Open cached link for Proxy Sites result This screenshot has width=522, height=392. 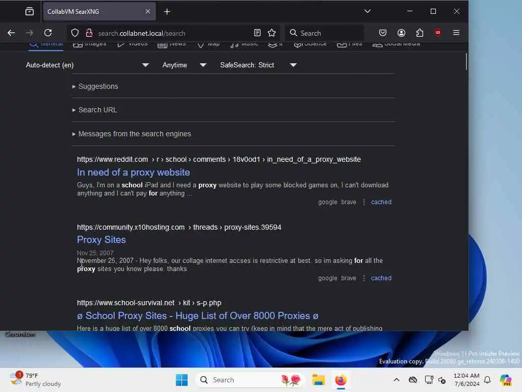[381, 278]
